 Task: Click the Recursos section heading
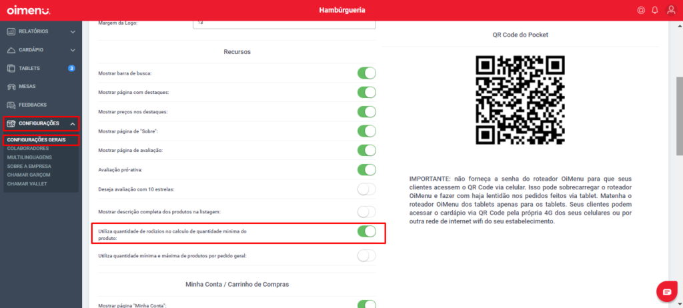click(x=237, y=52)
